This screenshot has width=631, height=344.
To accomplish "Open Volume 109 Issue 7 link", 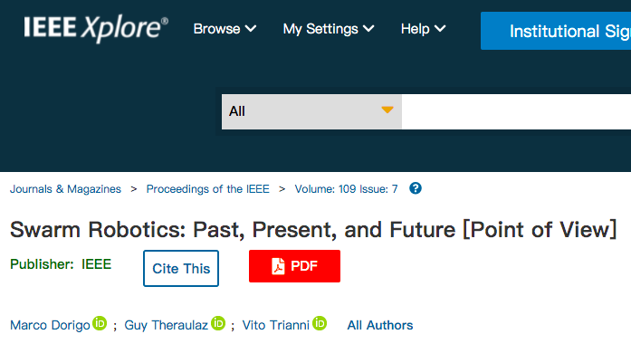I will point(346,189).
